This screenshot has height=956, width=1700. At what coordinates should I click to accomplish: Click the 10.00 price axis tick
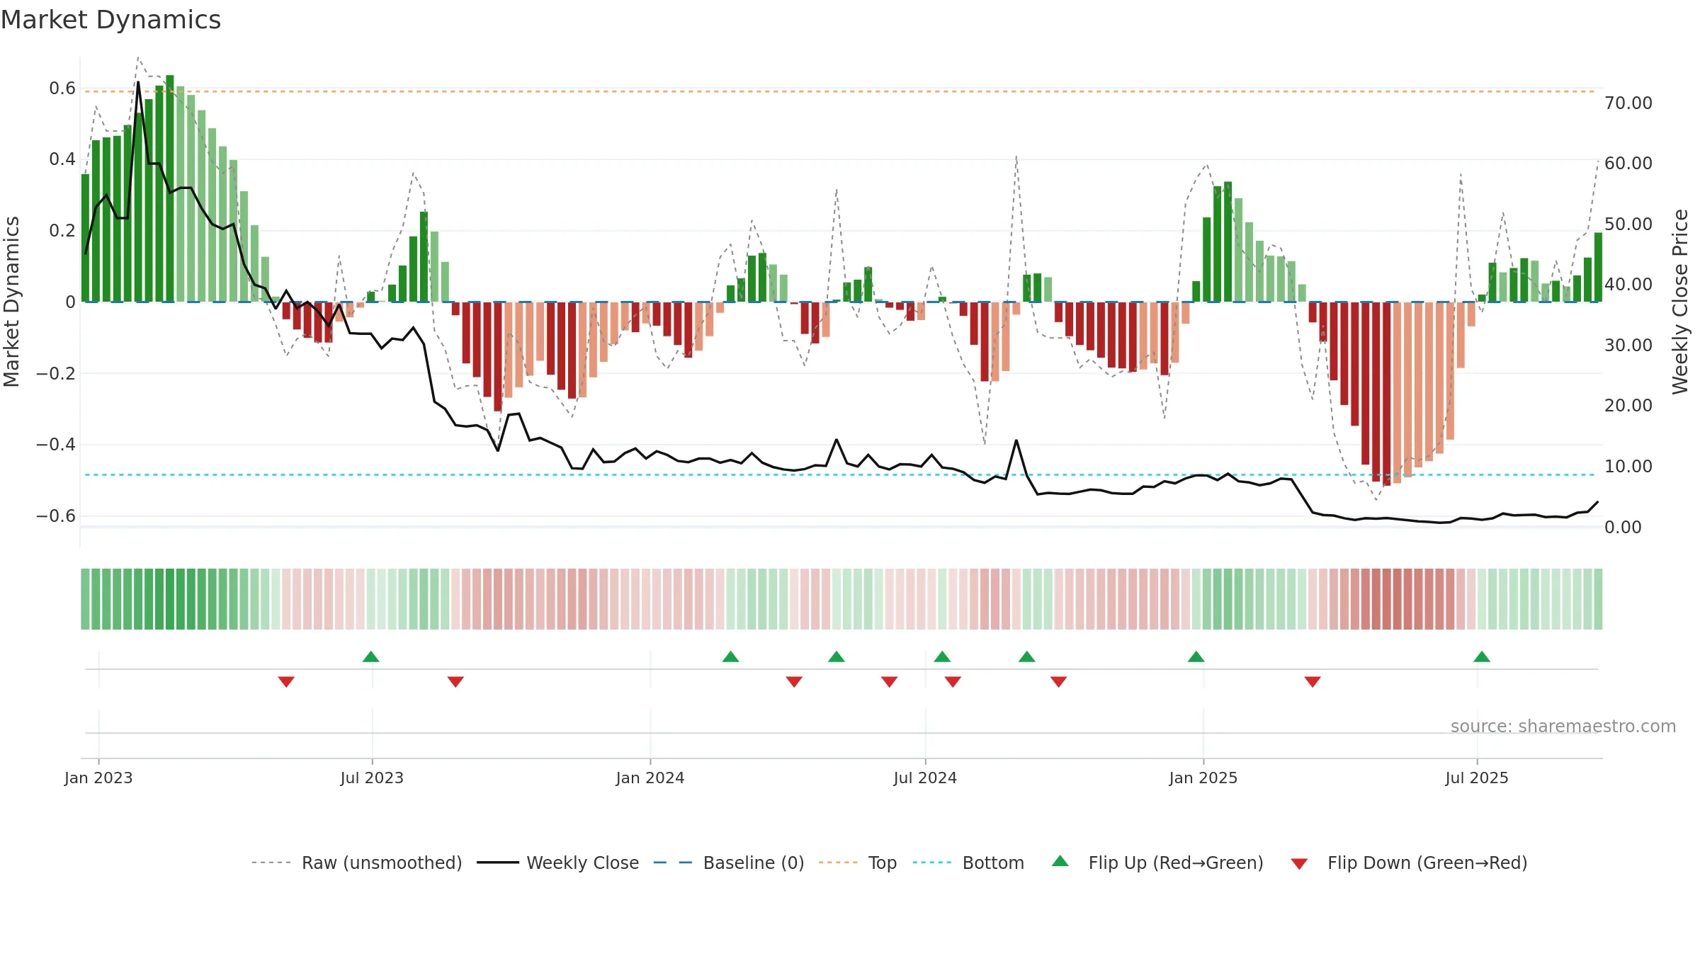point(1628,466)
